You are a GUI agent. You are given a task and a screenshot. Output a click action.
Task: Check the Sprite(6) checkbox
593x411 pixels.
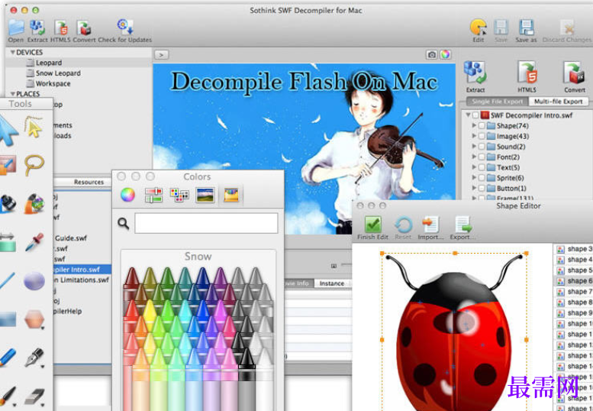482,177
